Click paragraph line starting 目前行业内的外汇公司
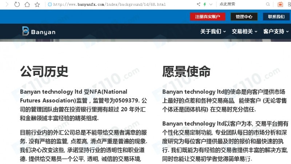 pos(83,132)
